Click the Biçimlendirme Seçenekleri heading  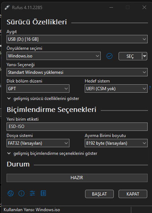(x=52, y=110)
